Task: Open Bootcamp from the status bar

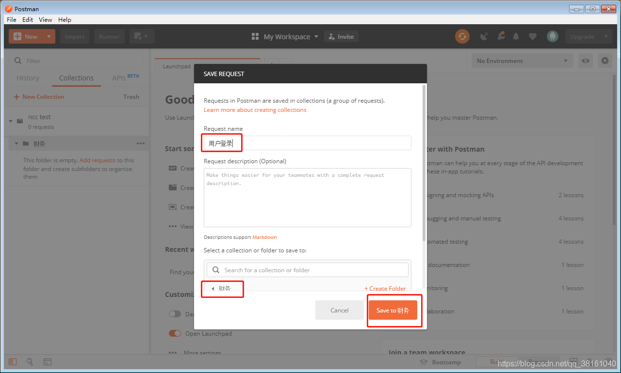Action: pos(441,362)
